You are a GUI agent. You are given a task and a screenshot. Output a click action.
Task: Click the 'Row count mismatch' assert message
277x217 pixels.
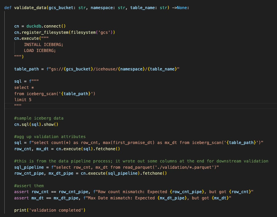pos(173,192)
